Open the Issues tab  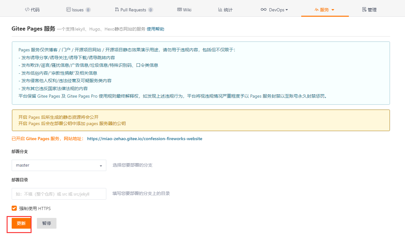(x=78, y=10)
